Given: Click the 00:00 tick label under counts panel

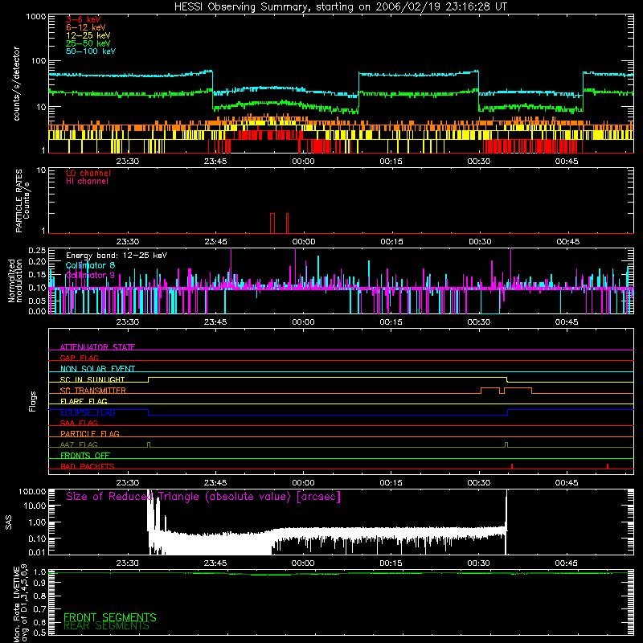Looking at the screenshot, I should [x=303, y=162].
